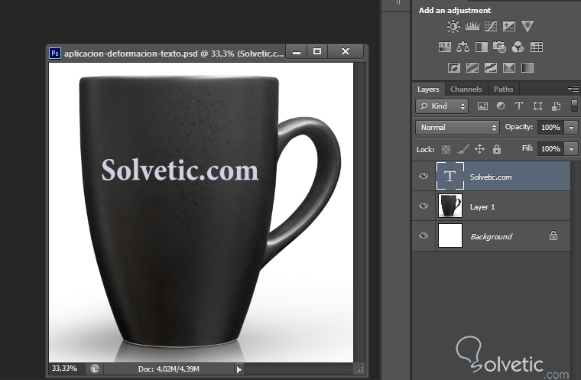Add a Selective Color adjustment
This screenshot has height=380, width=581.
pyautogui.click(x=508, y=68)
